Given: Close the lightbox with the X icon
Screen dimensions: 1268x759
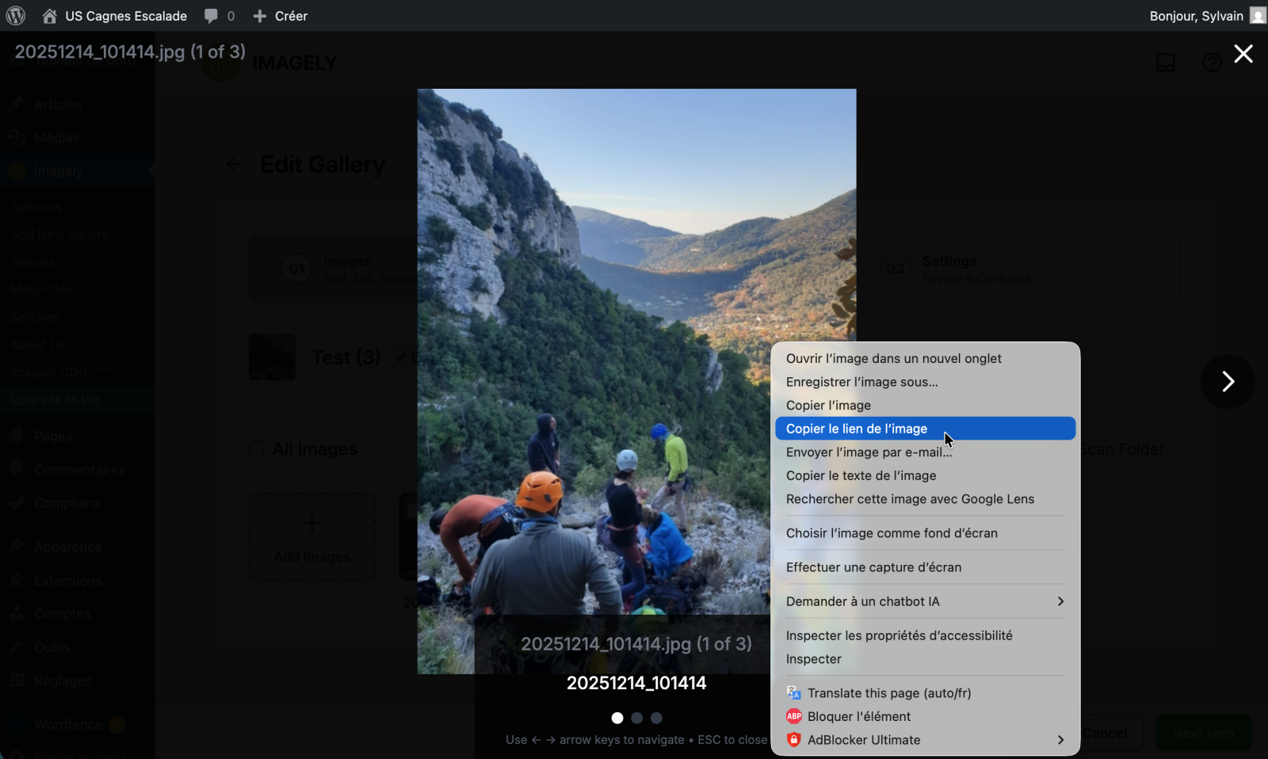Looking at the screenshot, I should tap(1243, 54).
